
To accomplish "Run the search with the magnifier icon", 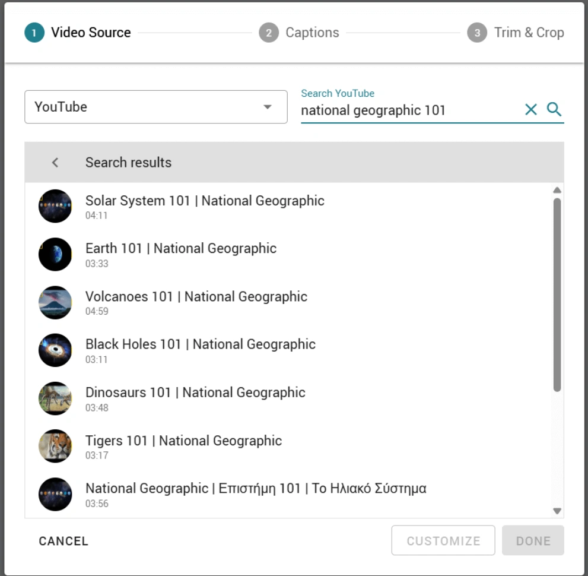I will coord(554,109).
